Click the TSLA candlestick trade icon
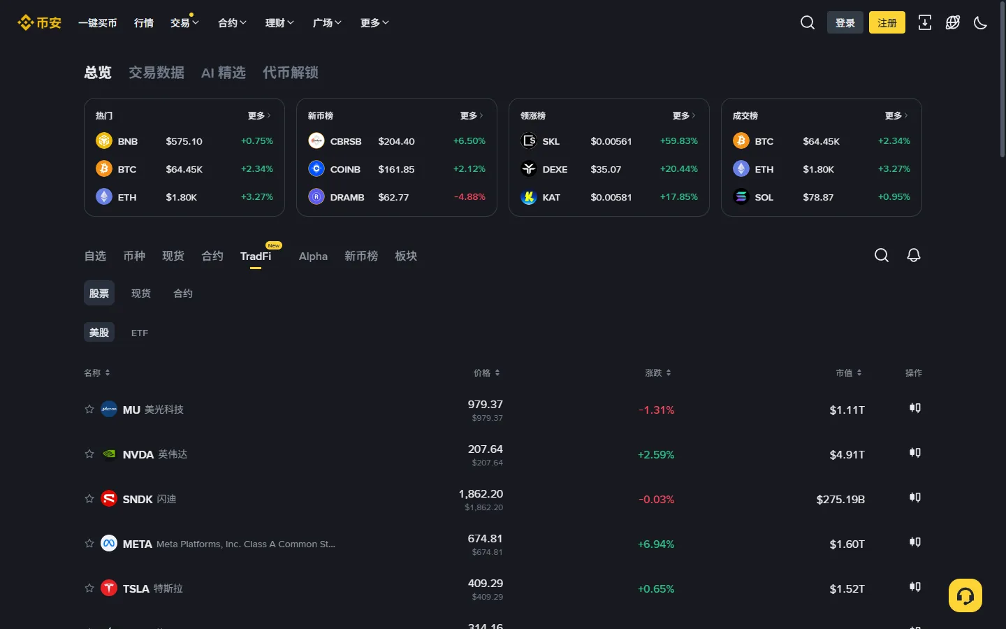This screenshot has height=629, width=1006. [x=915, y=587]
